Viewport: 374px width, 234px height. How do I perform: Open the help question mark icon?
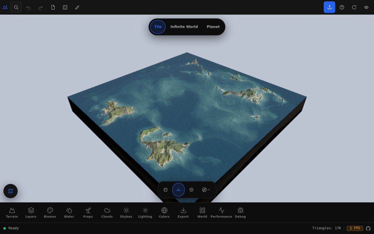(x=342, y=7)
